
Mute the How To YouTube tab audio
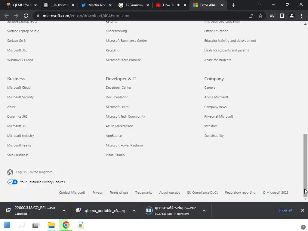178,5
